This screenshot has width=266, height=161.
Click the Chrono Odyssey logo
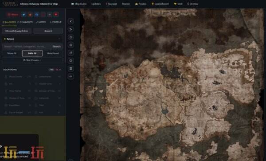pyautogui.click(x=10, y=4)
